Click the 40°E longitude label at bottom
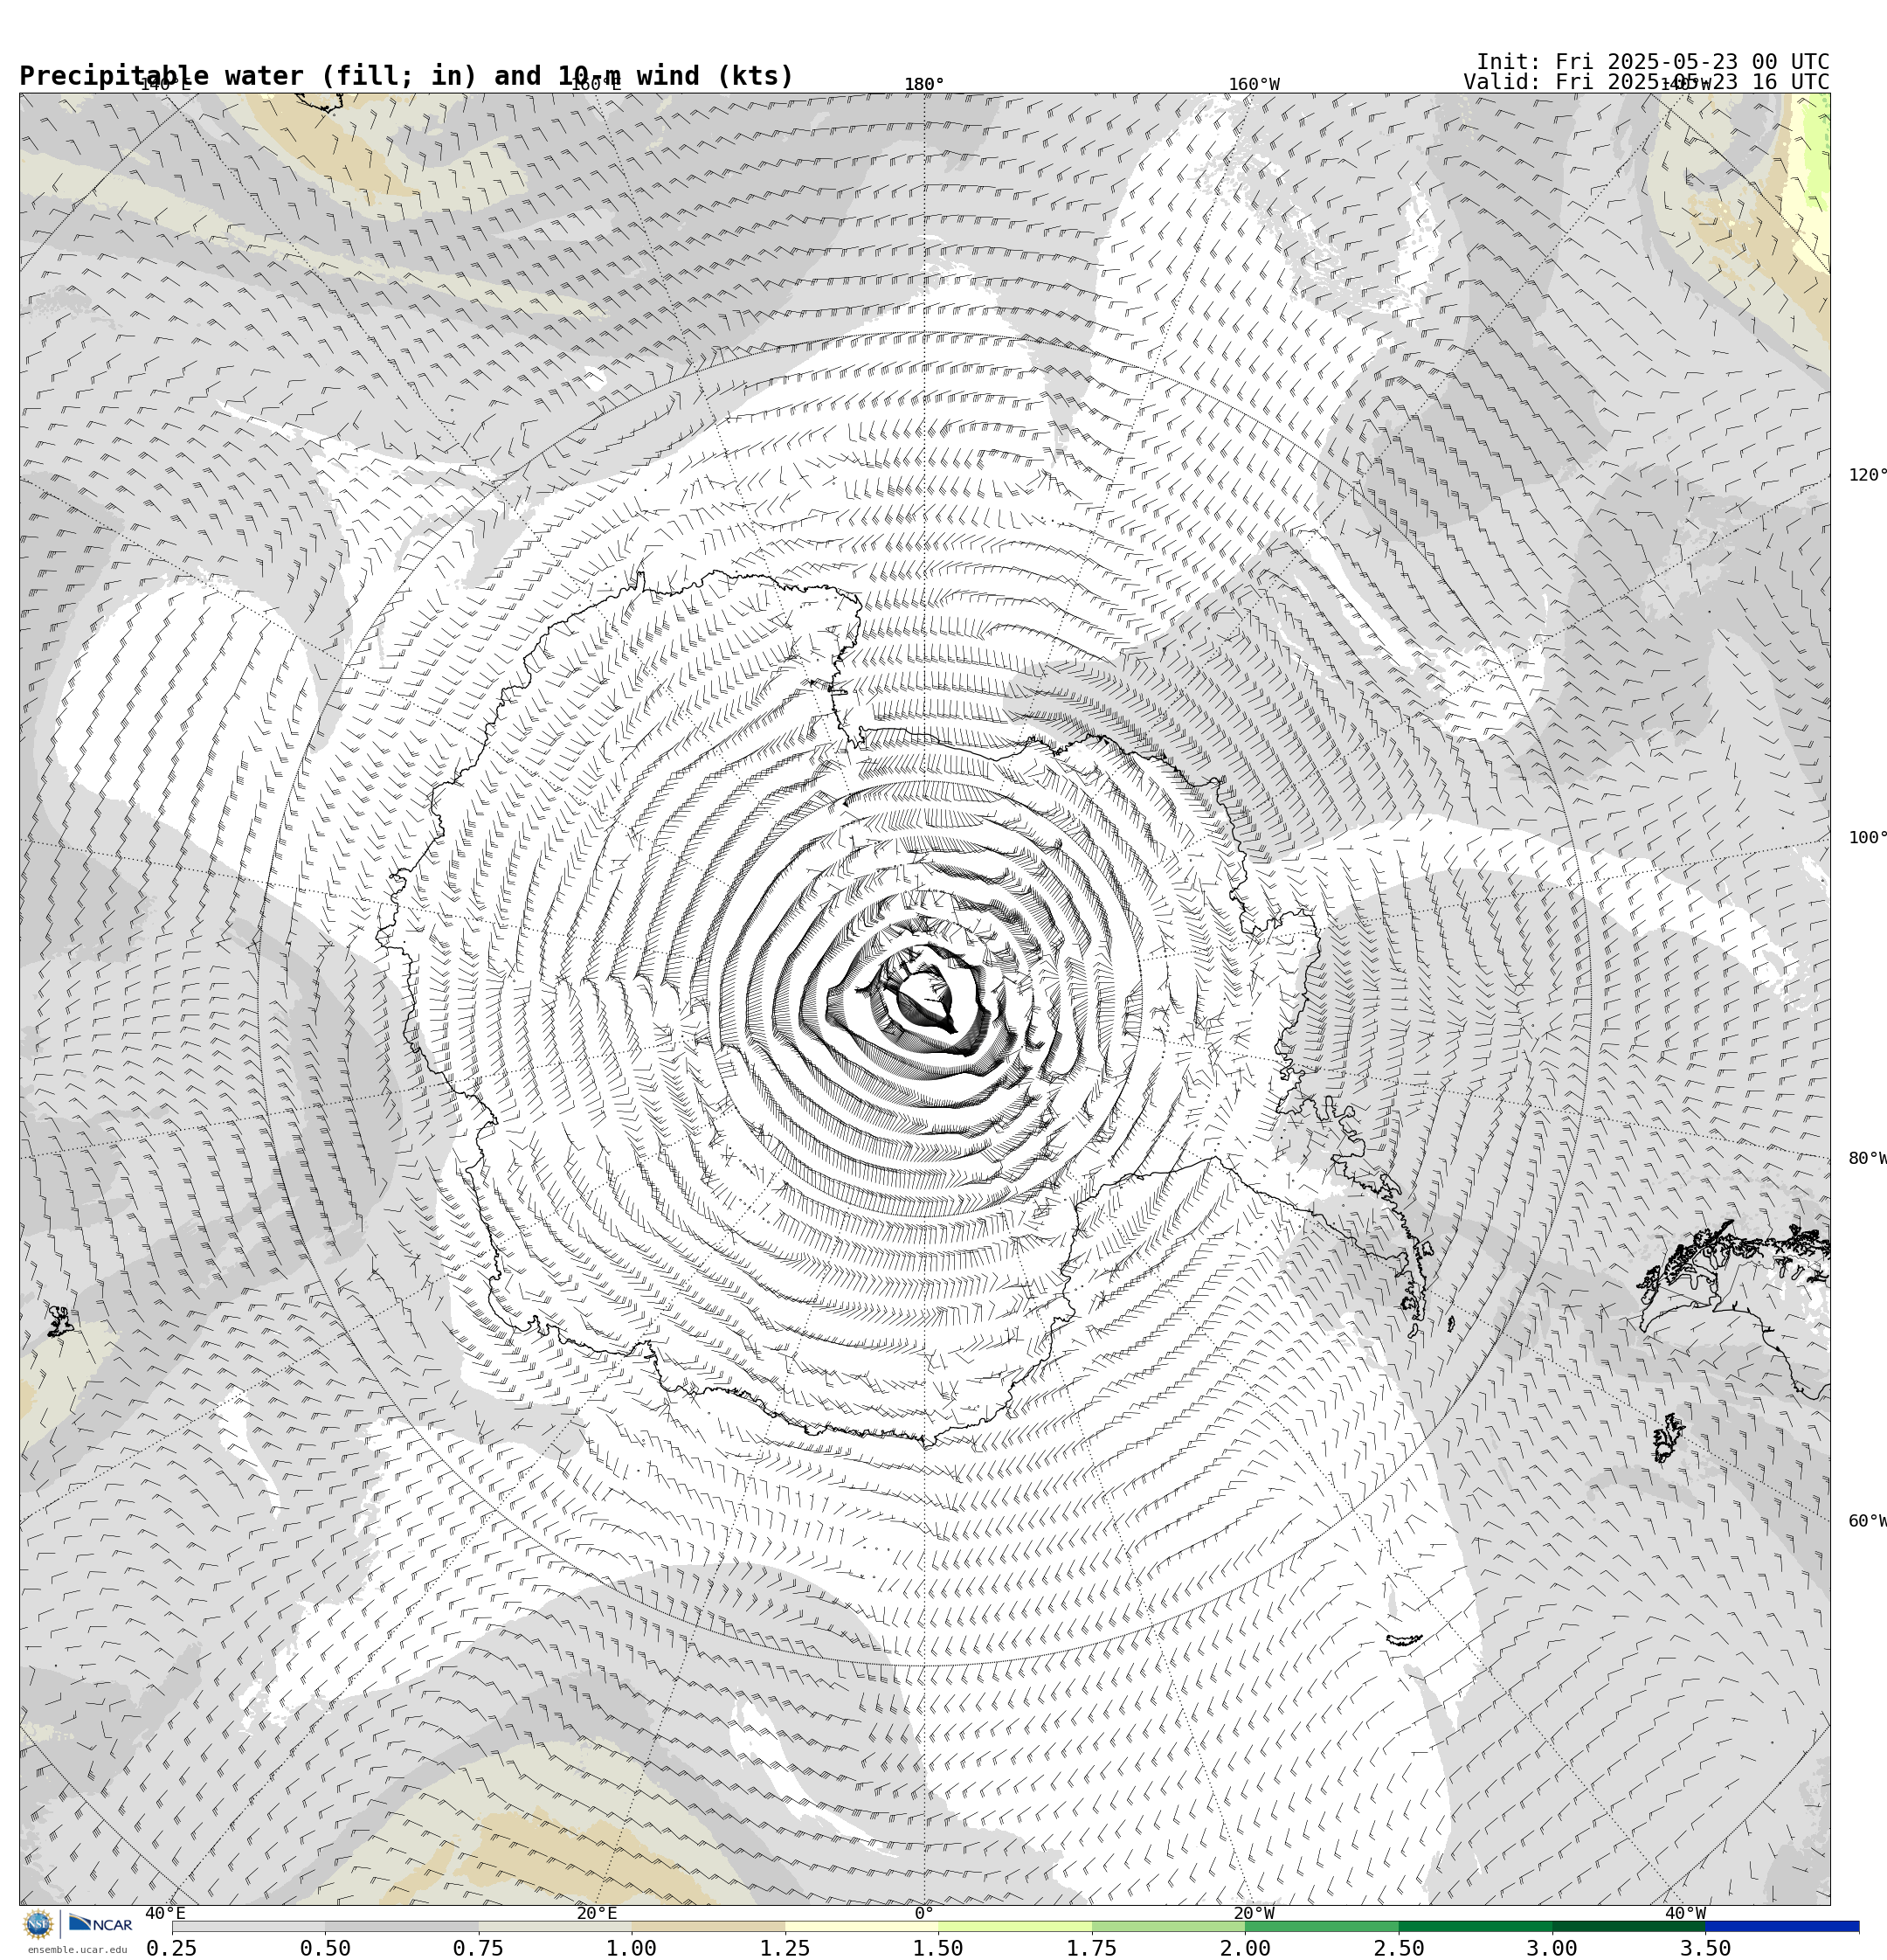The image size is (1887, 1960). click(x=166, y=1913)
